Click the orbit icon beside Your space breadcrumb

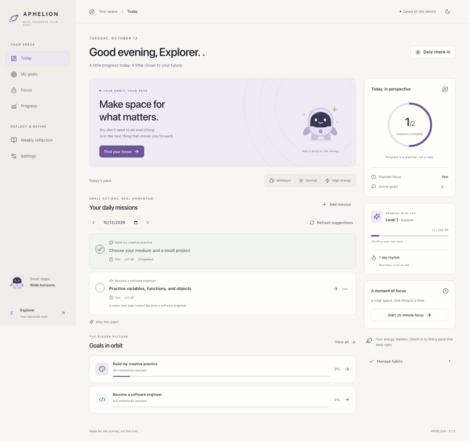tap(92, 12)
